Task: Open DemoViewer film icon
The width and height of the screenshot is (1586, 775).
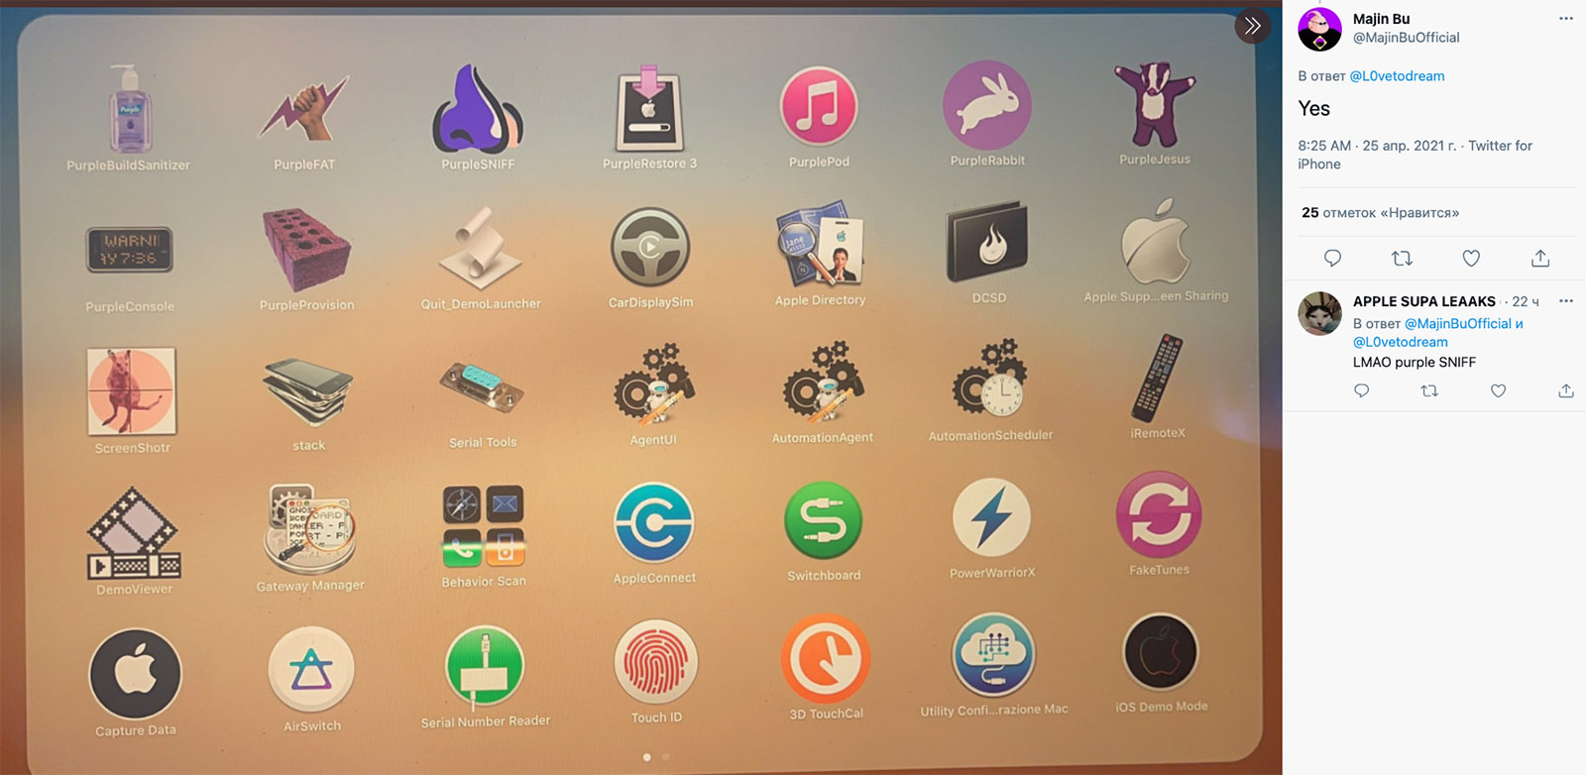Action: [x=135, y=533]
